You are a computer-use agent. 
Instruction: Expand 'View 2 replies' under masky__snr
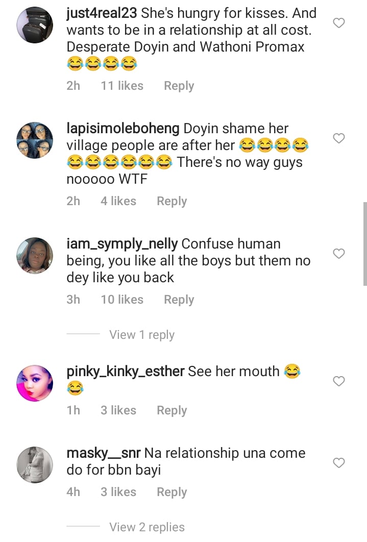click(147, 527)
